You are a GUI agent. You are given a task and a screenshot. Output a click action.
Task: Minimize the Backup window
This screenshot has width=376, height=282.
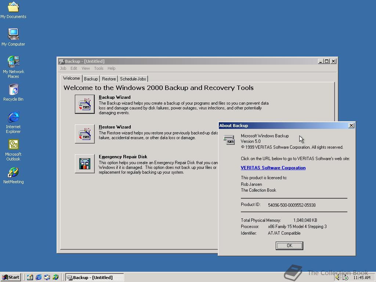[x=321, y=61]
